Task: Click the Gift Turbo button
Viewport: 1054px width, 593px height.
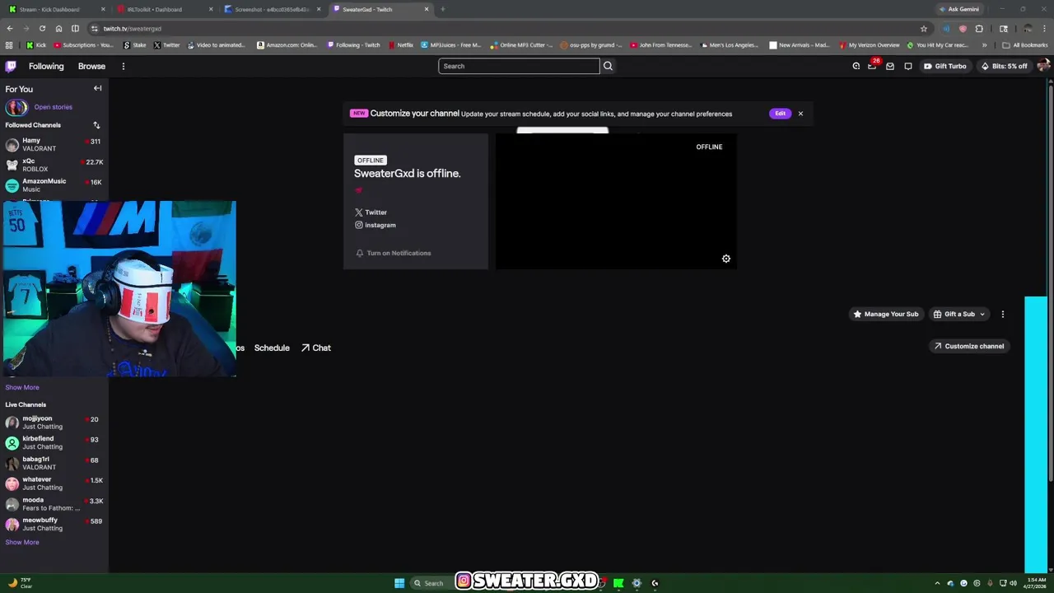Action: [x=944, y=66]
